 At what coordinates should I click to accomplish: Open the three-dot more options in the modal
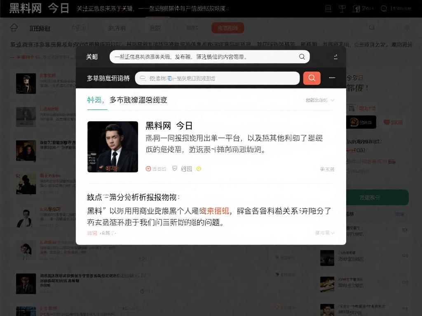(x=332, y=78)
